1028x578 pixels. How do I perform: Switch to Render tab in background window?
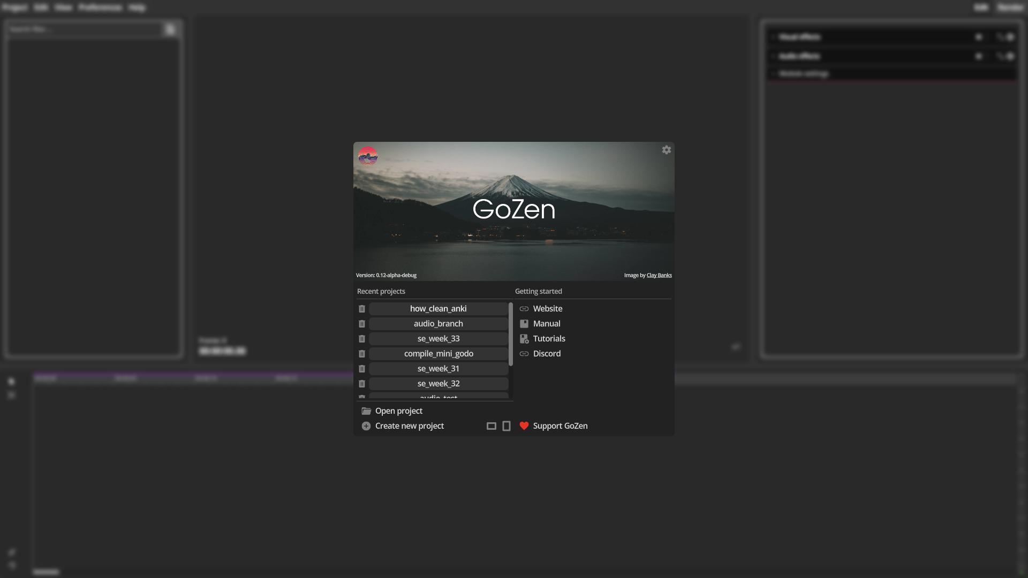tap(1010, 7)
